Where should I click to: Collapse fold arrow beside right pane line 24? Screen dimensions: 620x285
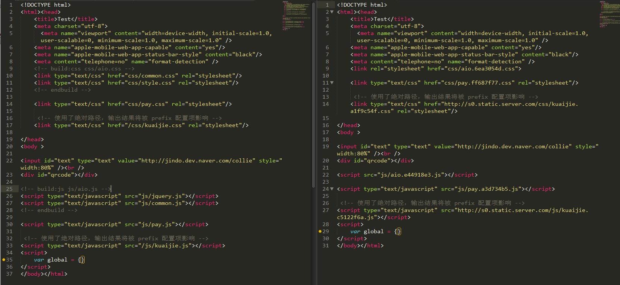tap(332, 189)
